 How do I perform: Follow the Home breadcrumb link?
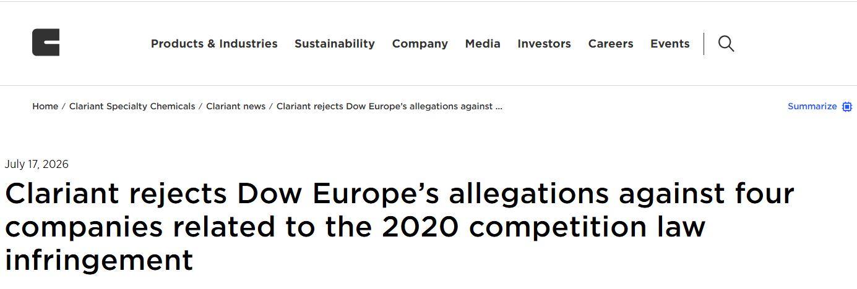tap(45, 106)
